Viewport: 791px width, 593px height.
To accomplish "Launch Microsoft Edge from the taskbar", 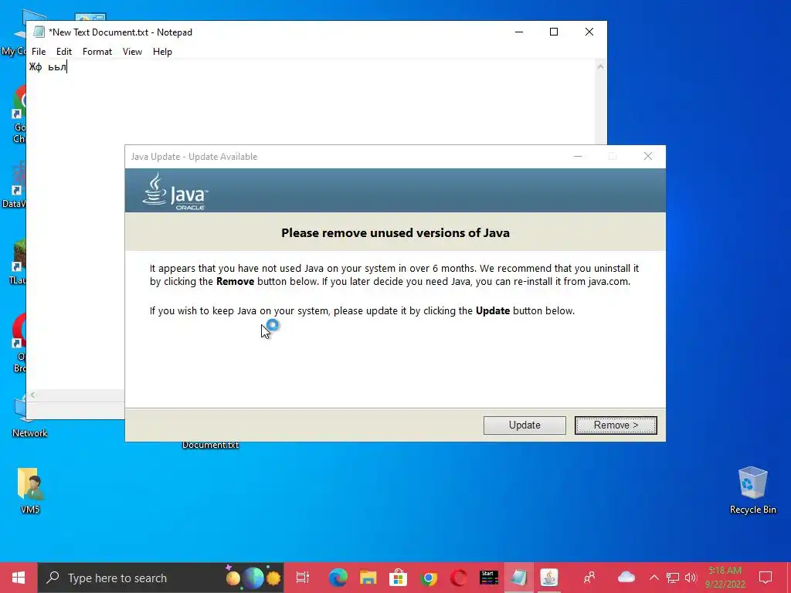I will (338, 578).
